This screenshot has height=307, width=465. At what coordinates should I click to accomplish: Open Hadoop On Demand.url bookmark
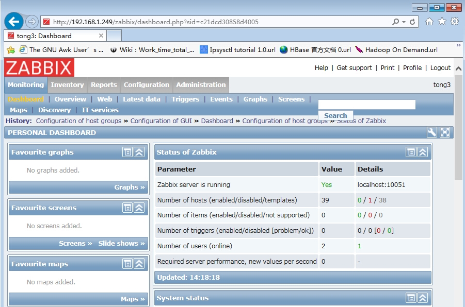[x=396, y=50]
